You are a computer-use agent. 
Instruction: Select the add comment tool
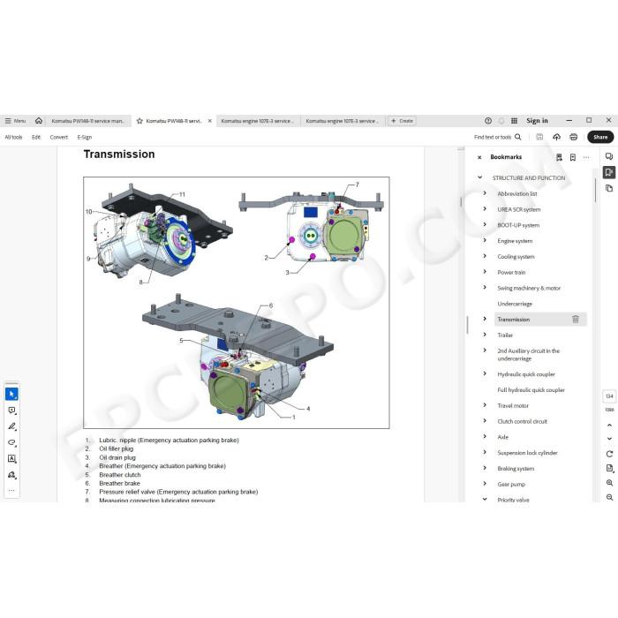click(x=11, y=411)
